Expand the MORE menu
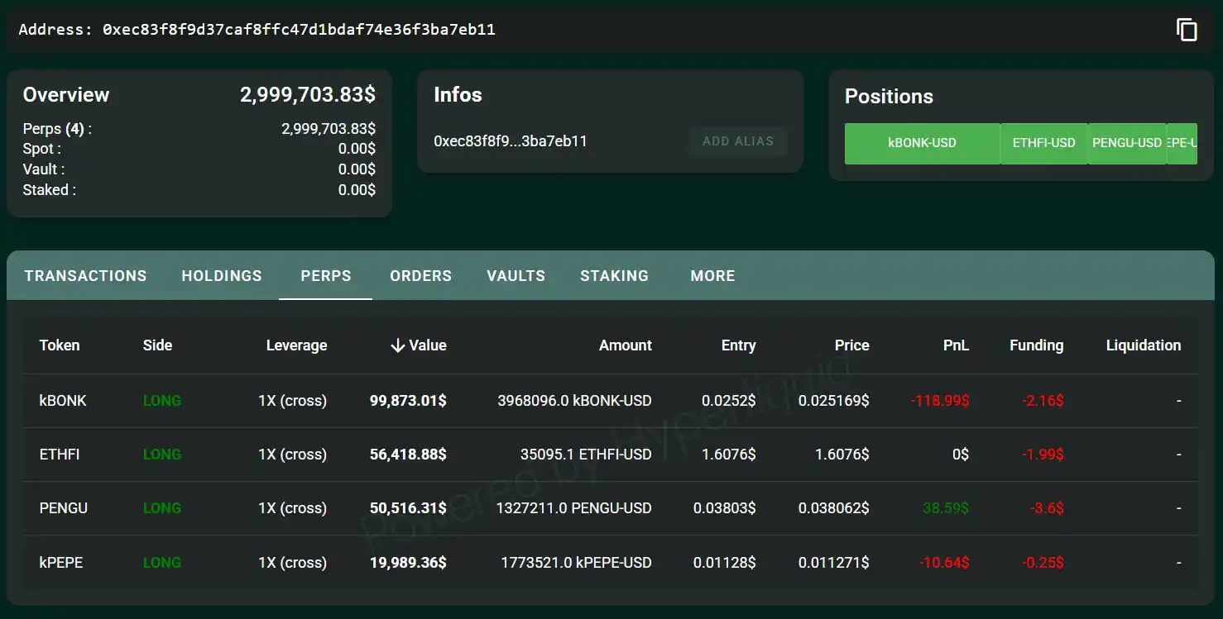The image size is (1223, 619). [712, 276]
